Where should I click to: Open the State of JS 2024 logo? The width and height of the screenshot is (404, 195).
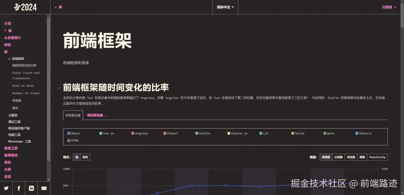pyautogui.click(x=25, y=7)
